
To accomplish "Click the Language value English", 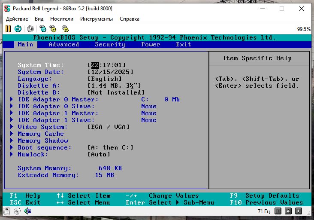I will point(105,79).
